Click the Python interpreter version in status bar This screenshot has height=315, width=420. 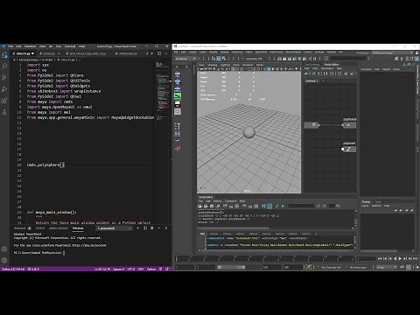13,269
